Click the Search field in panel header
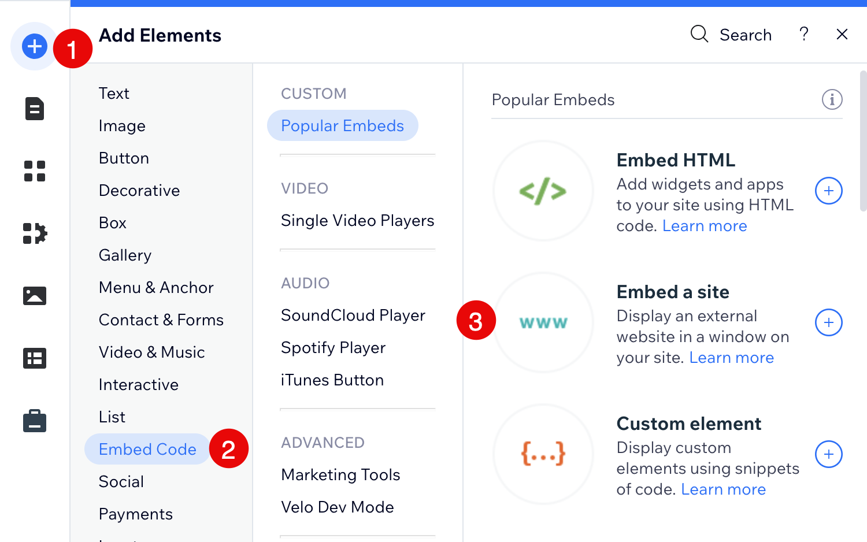The height and width of the screenshot is (542, 867). point(731,35)
